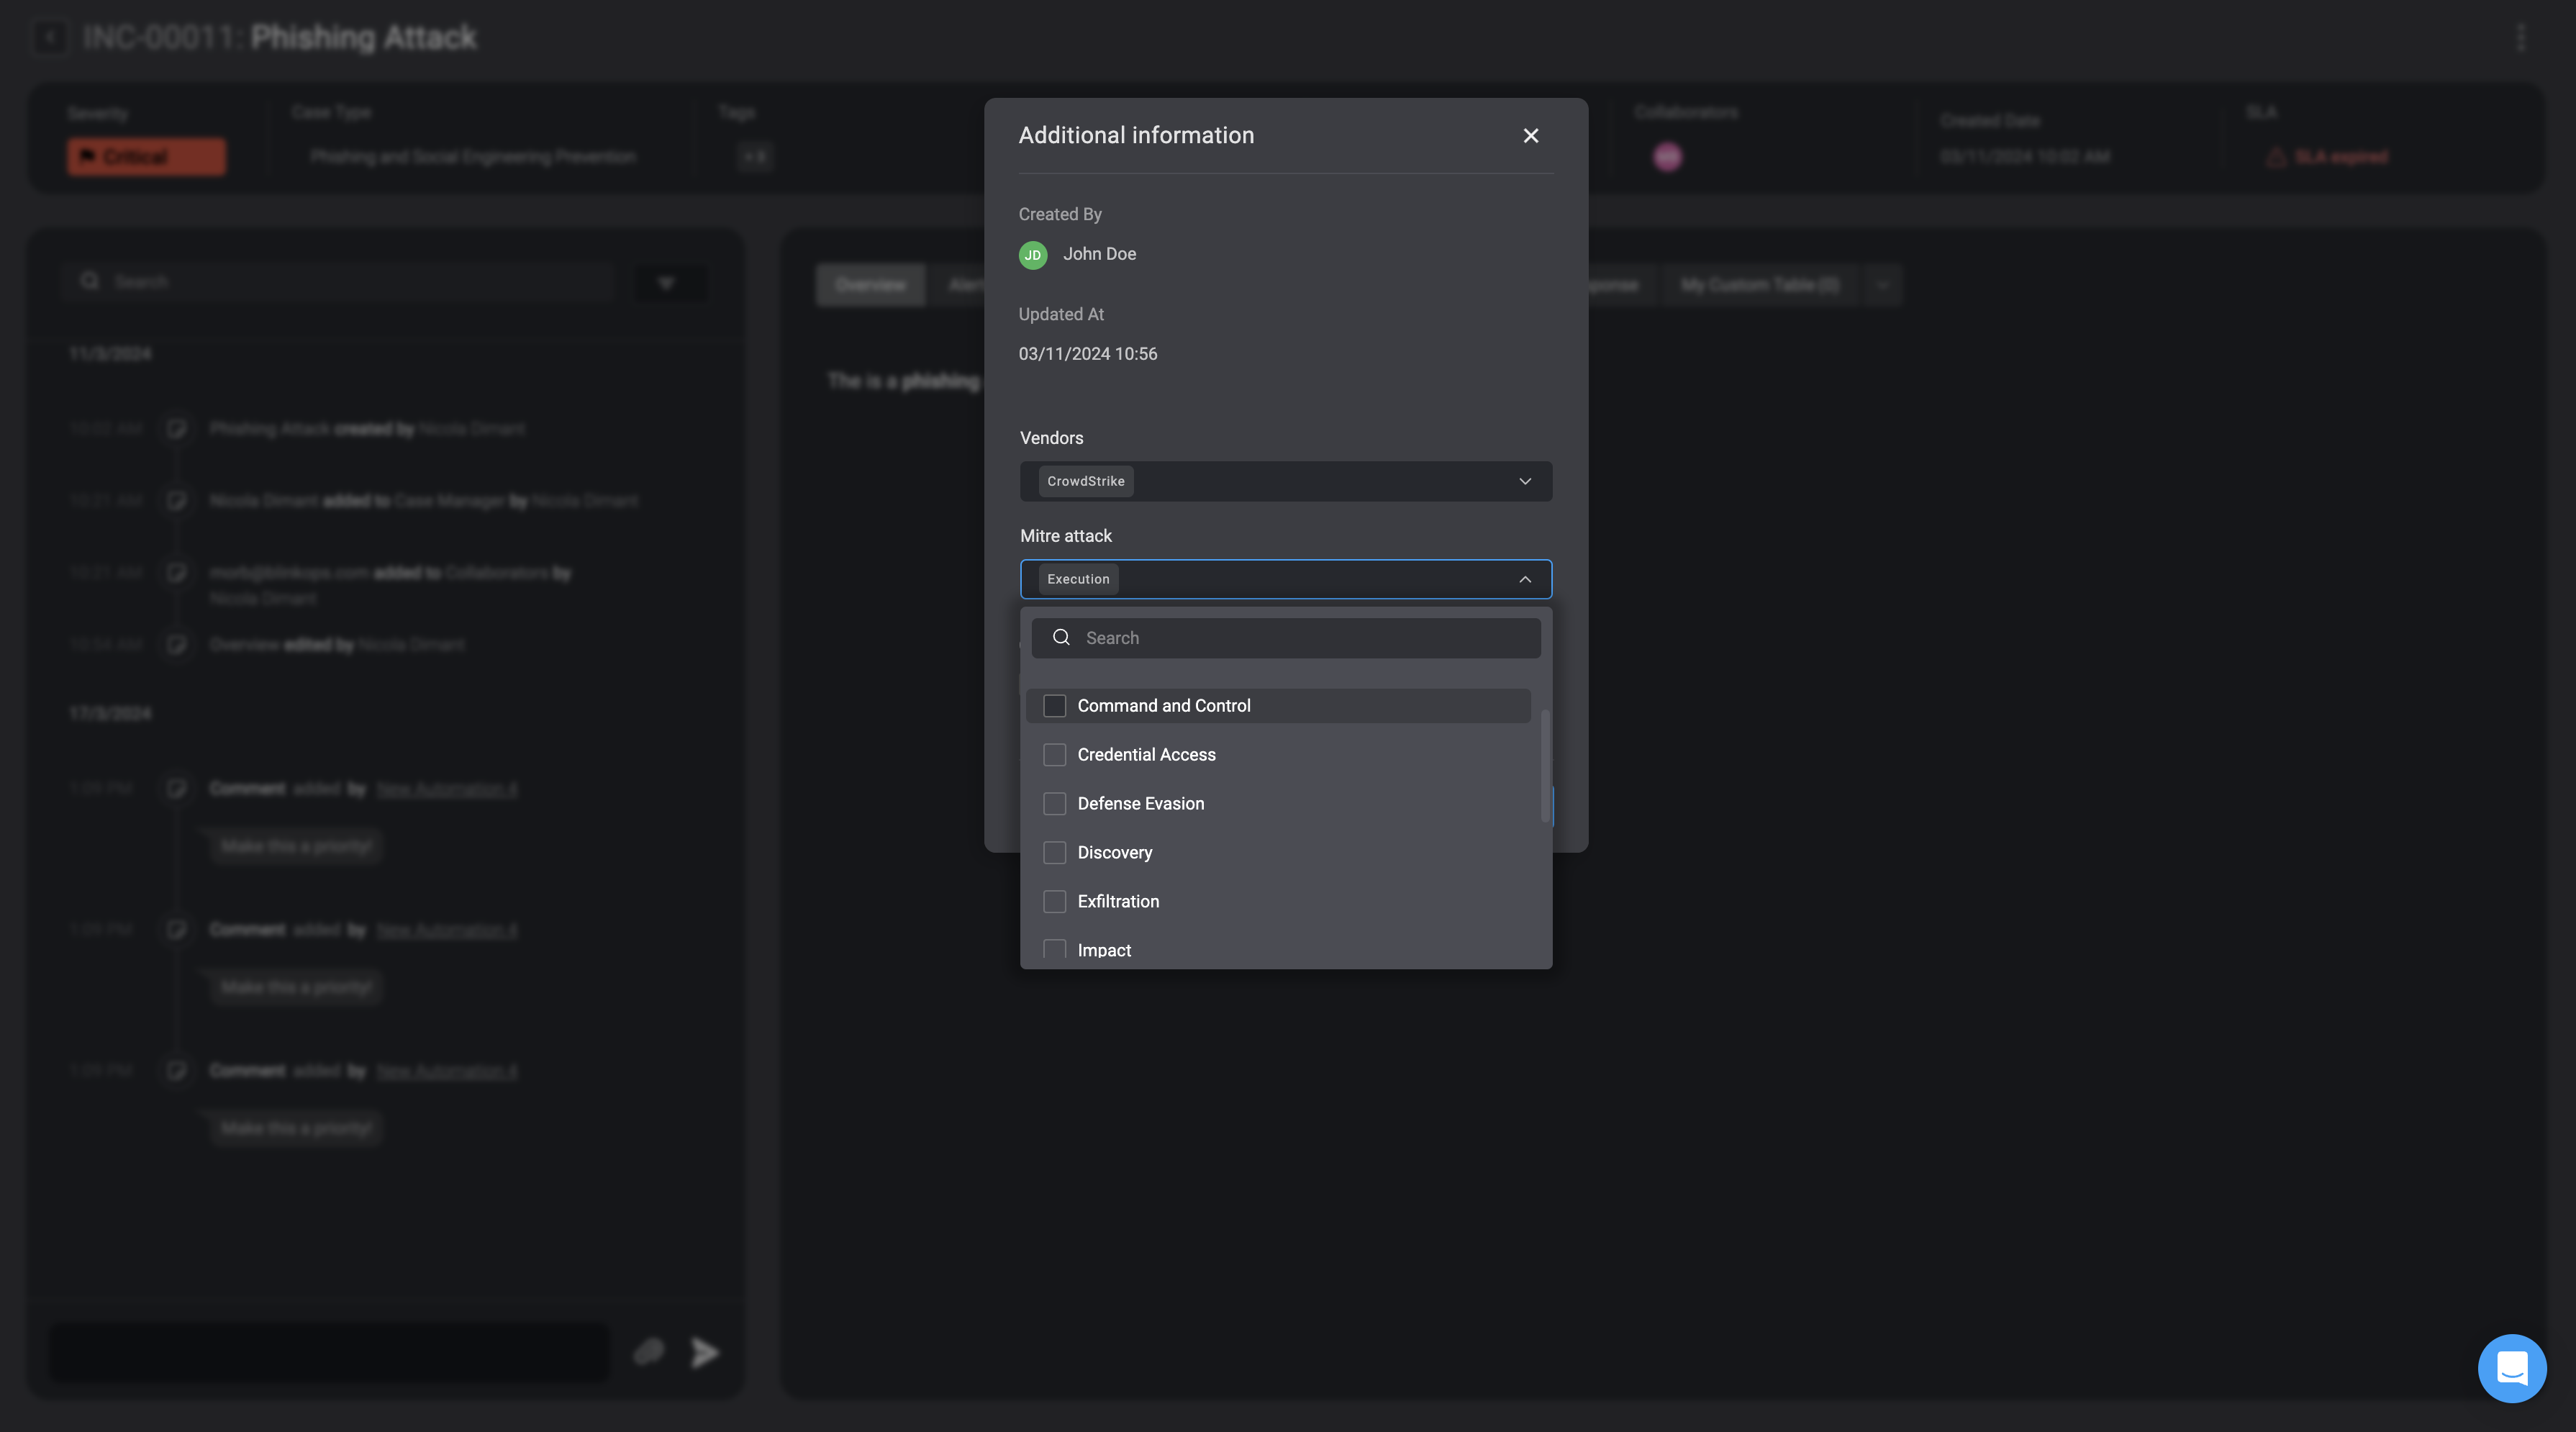Click the Updated At value 03/11/2024 10:56
This screenshot has height=1432, width=2576.
[x=1087, y=355]
